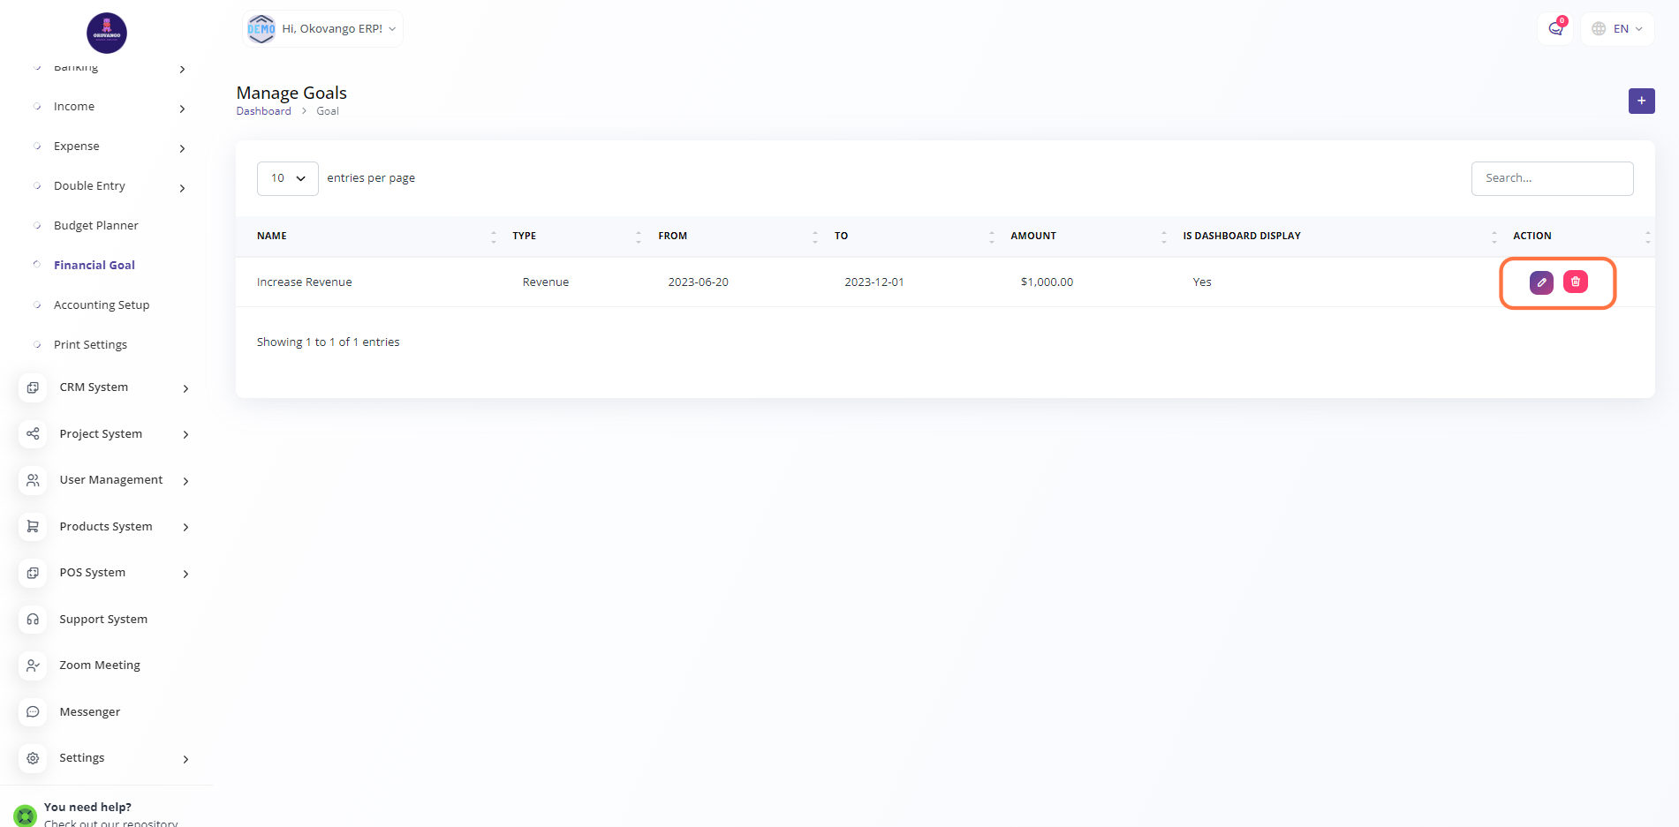
Task: Click the Messenger chat bubble icon
Action: [33, 712]
